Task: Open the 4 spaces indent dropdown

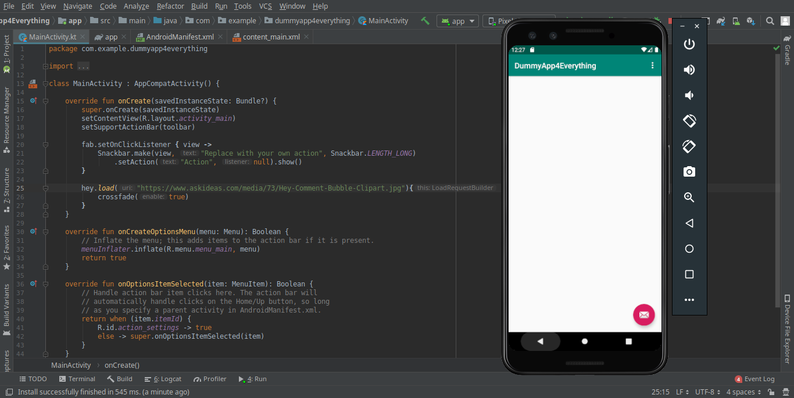Action: click(x=743, y=392)
